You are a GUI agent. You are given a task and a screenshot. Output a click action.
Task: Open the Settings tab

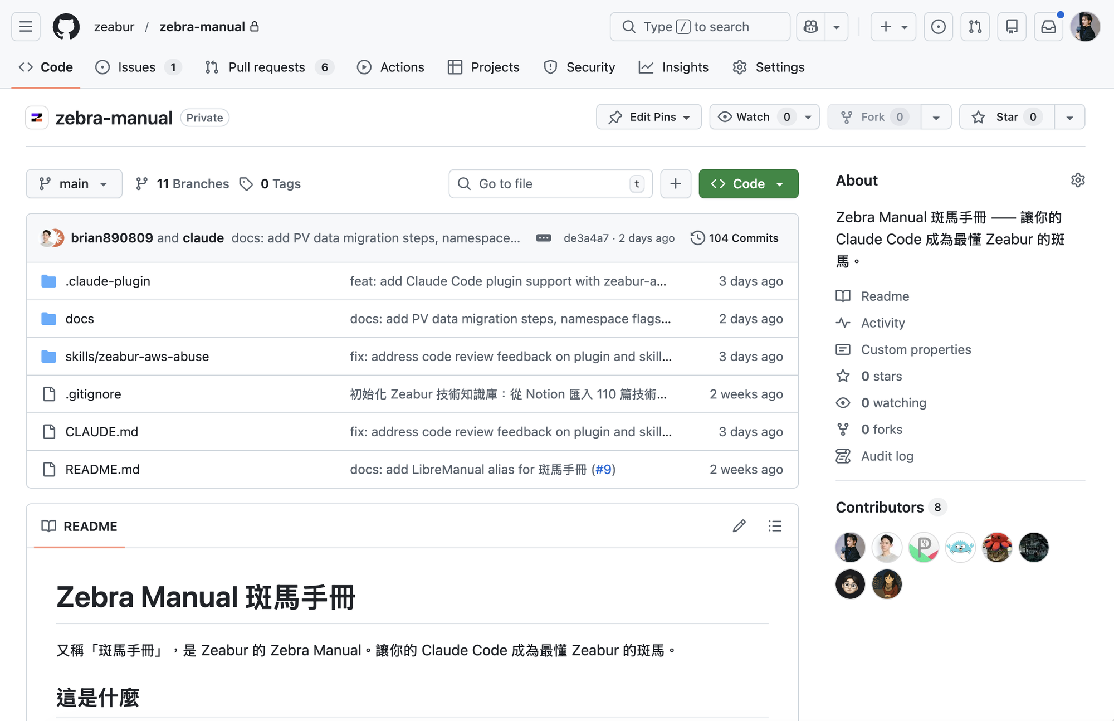click(779, 67)
